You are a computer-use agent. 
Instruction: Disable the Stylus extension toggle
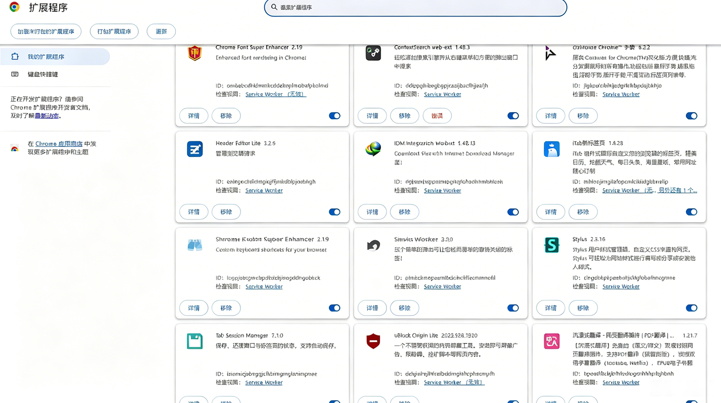(x=691, y=308)
